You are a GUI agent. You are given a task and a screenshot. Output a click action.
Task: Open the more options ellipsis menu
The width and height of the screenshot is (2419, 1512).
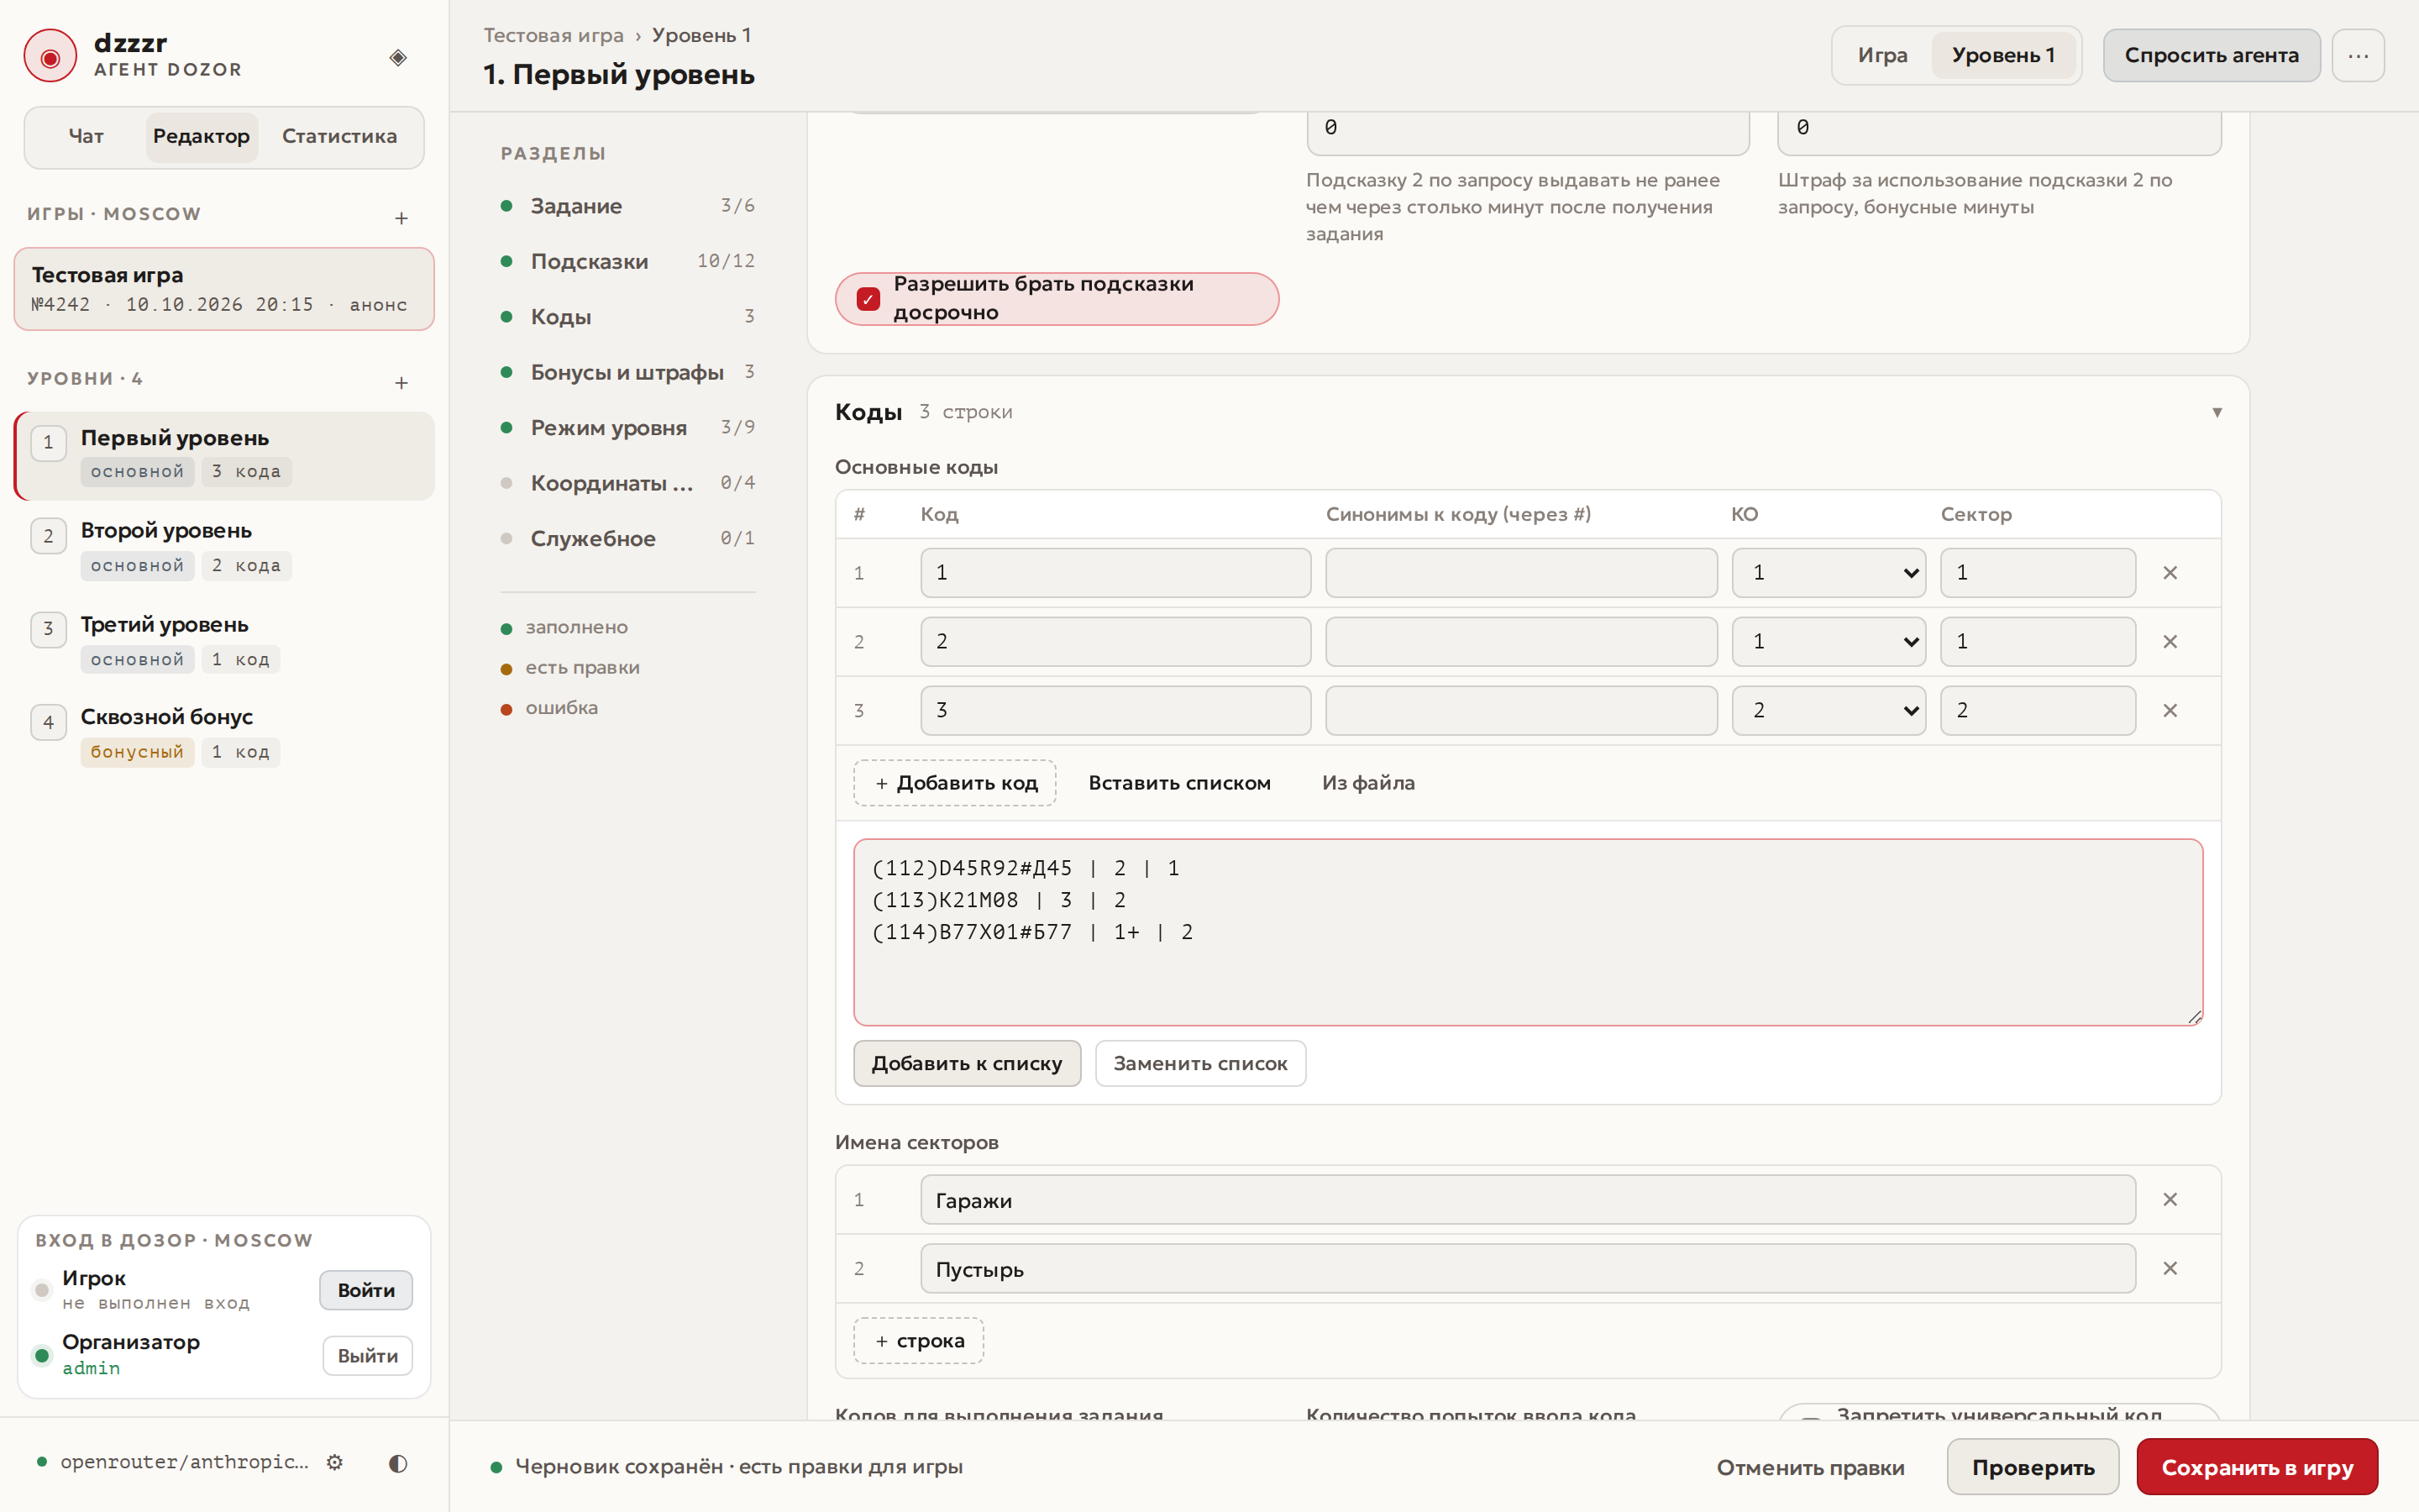pos(2358,56)
